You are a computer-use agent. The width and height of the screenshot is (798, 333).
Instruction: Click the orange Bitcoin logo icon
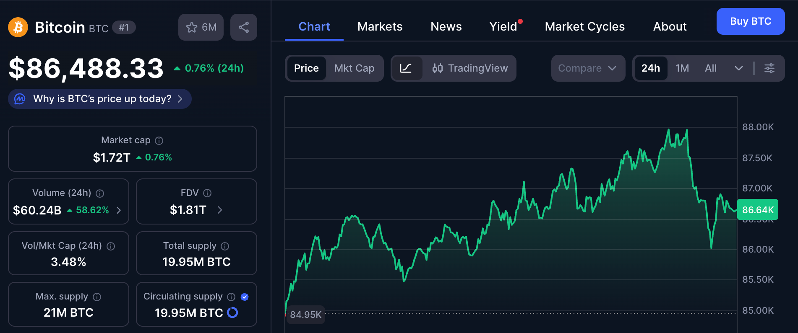(18, 27)
